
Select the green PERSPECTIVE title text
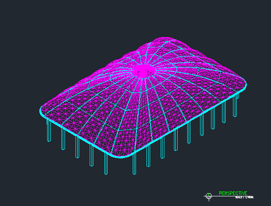[x=233, y=193]
